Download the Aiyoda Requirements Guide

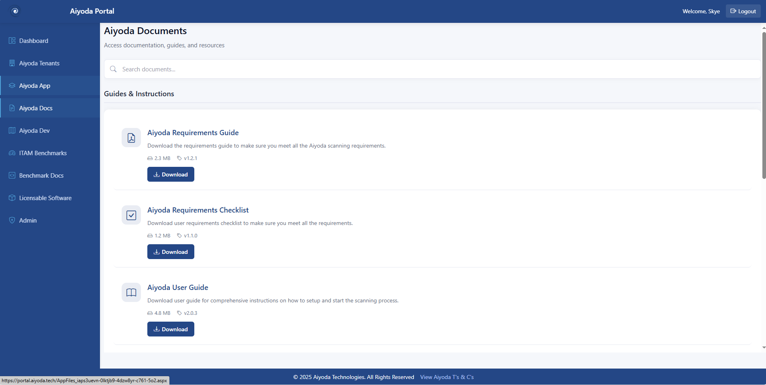pyautogui.click(x=170, y=174)
